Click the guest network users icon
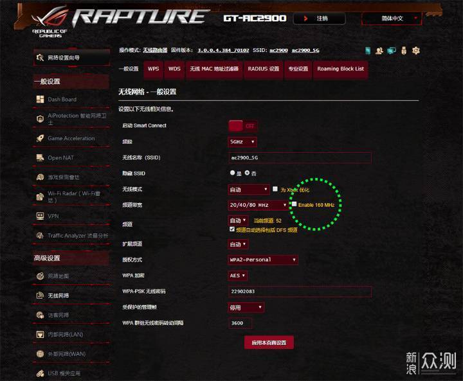 click(379, 51)
